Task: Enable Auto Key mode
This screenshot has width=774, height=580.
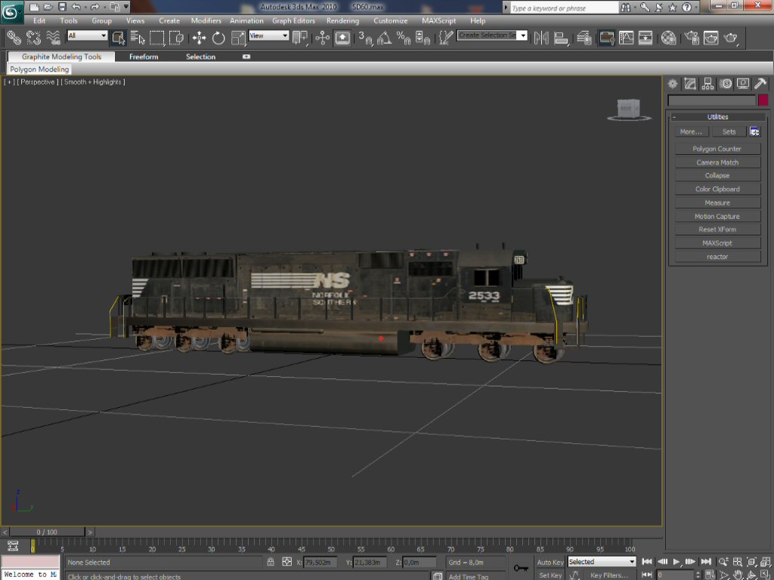Action: (550, 562)
